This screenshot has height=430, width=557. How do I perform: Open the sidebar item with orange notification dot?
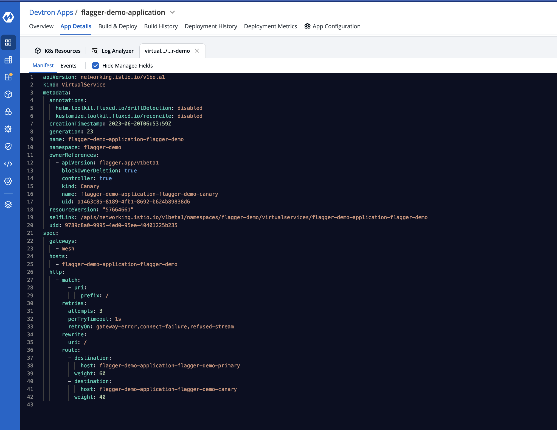pos(8,77)
